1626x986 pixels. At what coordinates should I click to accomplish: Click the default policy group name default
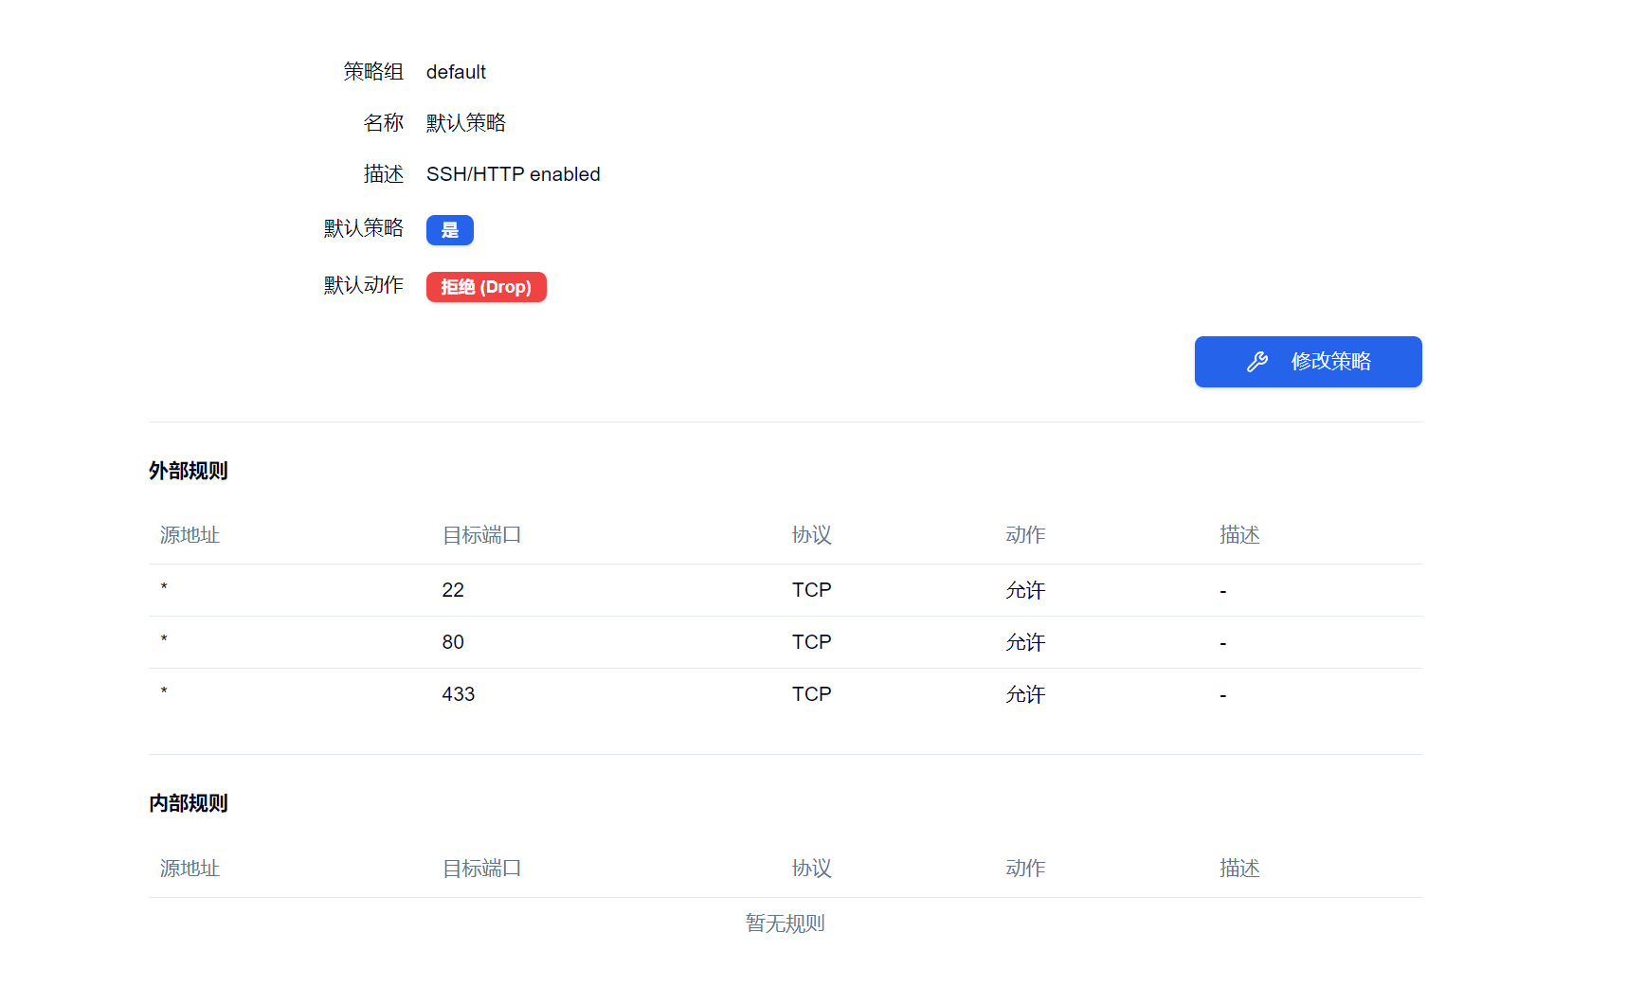pyautogui.click(x=456, y=71)
